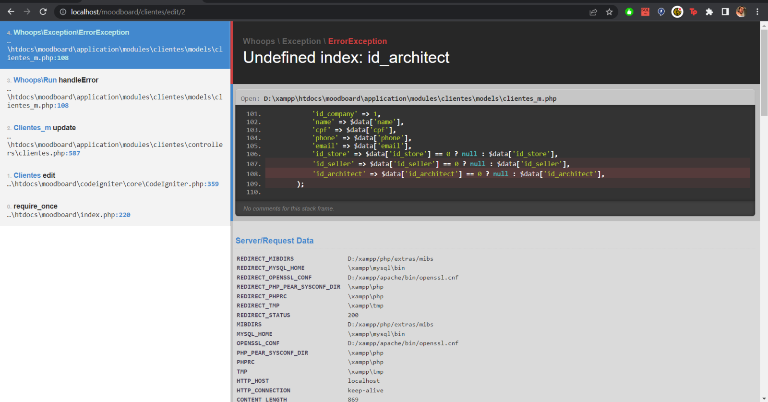The width and height of the screenshot is (768, 402).
Task: Select stack frame 3 Whoops\Run handleError
Action: (115, 92)
